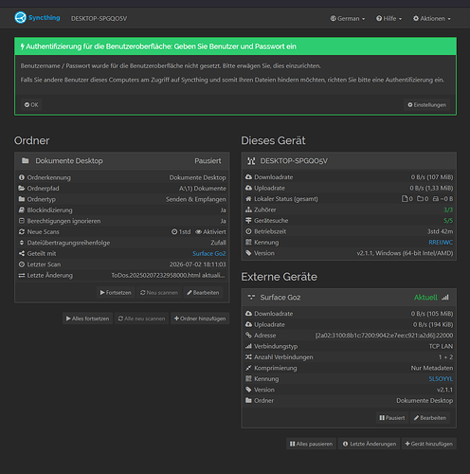The width and height of the screenshot is (470, 474).
Task: Click the clock icon beside 1std
Action: click(174, 231)
